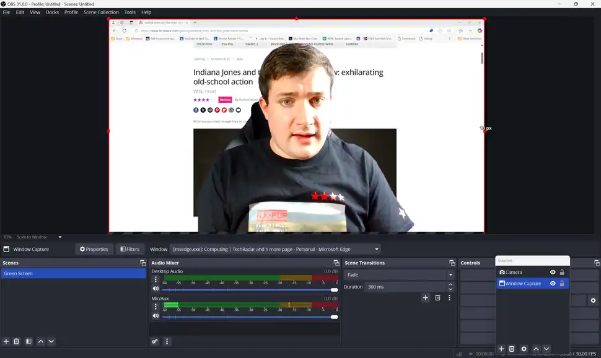Click the left-middle red handle of preview
Image resolution: width=601 pixels, height=358 pixels.
108,131
